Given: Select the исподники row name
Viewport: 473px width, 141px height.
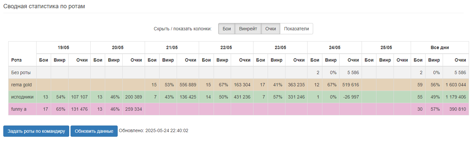Looking at the screenshot, I should [x=22, y=97].
